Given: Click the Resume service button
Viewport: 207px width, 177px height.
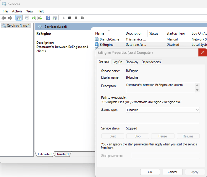Looking at the screenshot, I should click(188, 136).
